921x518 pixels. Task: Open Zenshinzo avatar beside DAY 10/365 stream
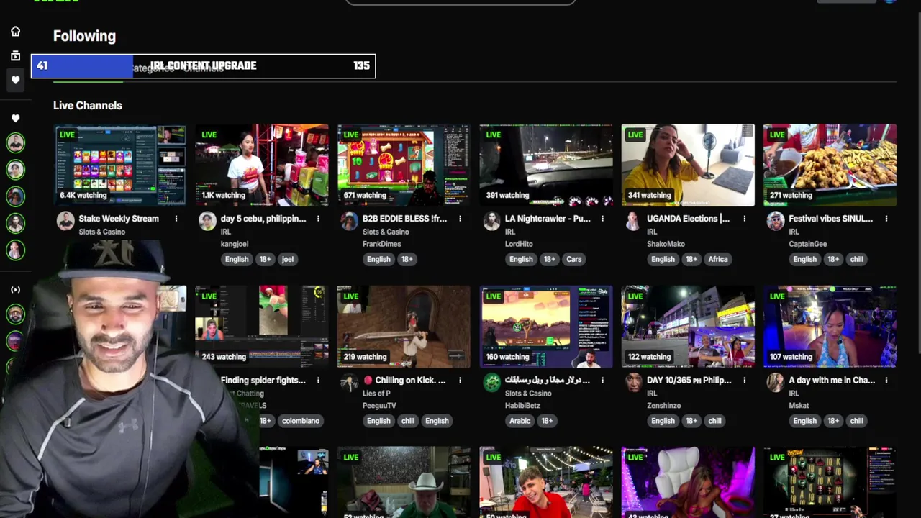point(633,383)
